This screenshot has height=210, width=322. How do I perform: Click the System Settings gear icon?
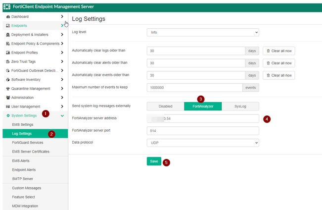[x=8, y=115]
